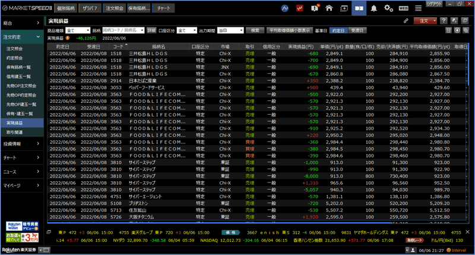Expand the ニュース sidebar section
The width and height of the screenshot is (475, 255).
[21, 172]
